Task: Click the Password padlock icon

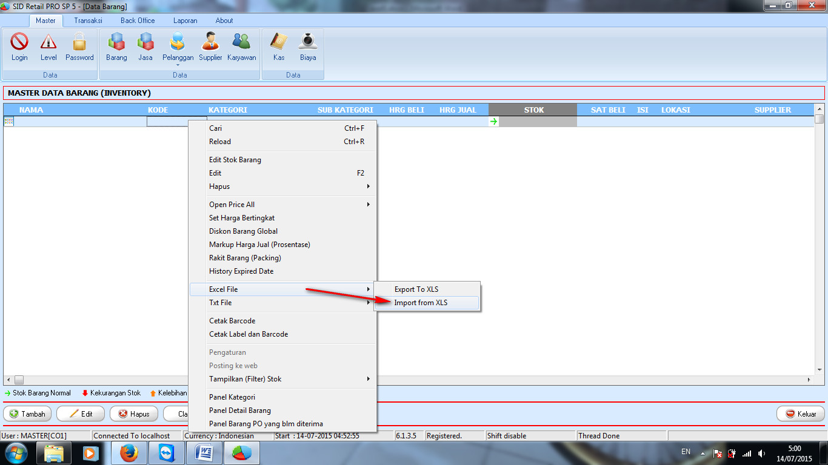Action: click(x=79, y=42)
